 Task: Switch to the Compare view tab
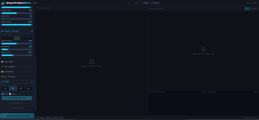(254, 9)
